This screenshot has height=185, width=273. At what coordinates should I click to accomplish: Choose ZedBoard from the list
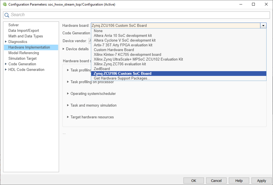coord(179,69)
